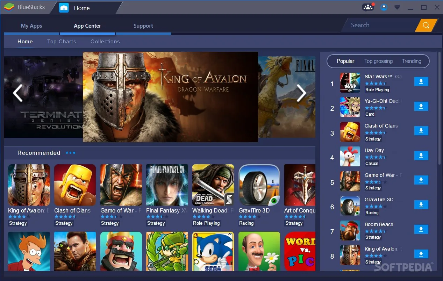Open the Final Fantasy XV app icon
Viewport: 443px width, 281px height.
click(x=167, y=185)
